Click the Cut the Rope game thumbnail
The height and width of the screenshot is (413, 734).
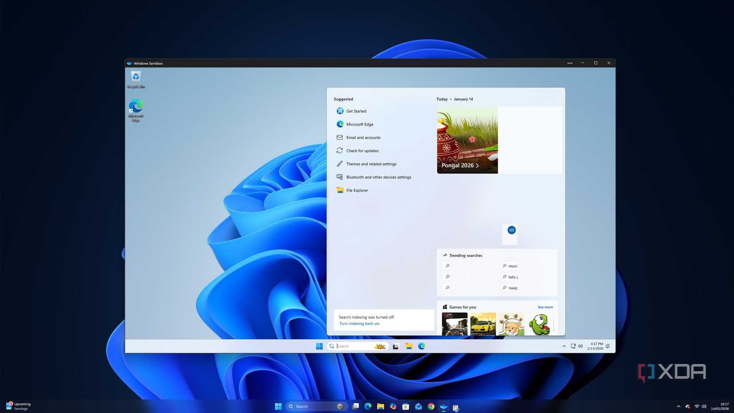point(540,324)
